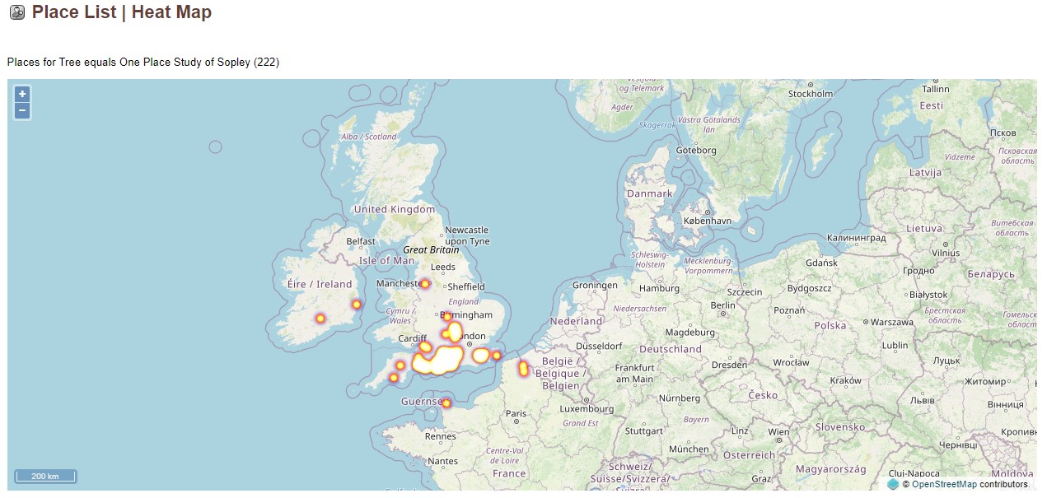Click the Place List header people icon
Screen dimensions: 1047x498
[16, 12]
